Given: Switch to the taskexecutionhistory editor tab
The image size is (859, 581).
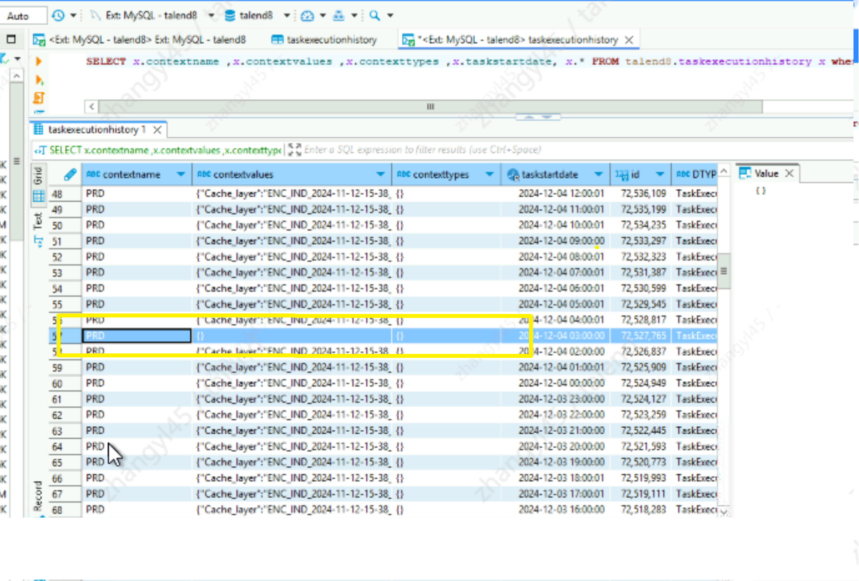Looking at the screenshot, I should point(327,40).
